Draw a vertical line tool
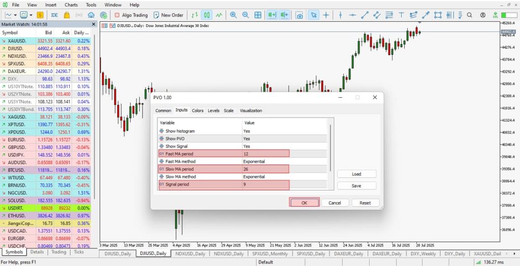The height and width of the screenshot is (266, 520). (340, 15)
